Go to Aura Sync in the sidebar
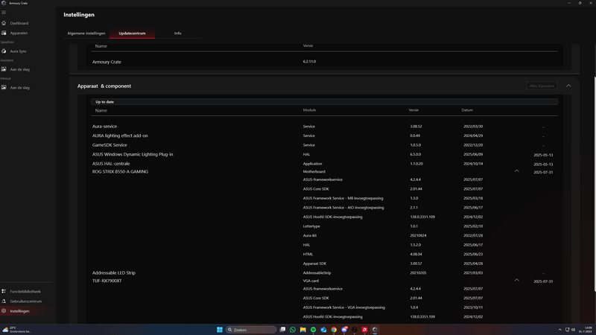The image size is (596, 335). [18, 51]
